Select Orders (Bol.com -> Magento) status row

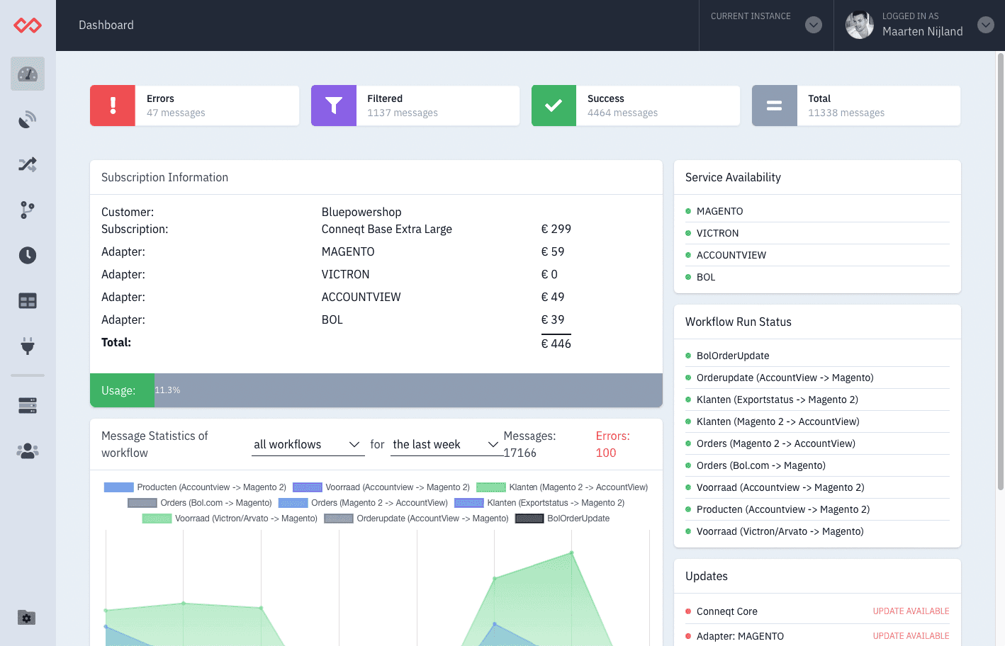pos(817,465)
